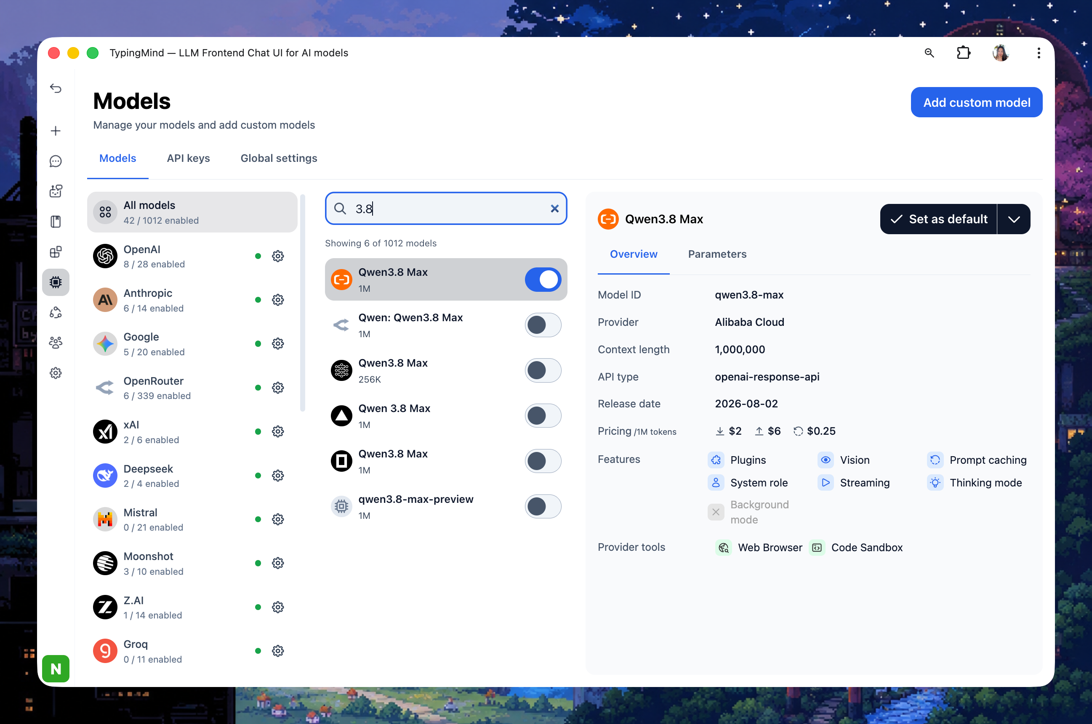The height and width of the screenshot is (724, 1092).
Task: Select the OpenAI provider row
Action: [x=192, y=256]
